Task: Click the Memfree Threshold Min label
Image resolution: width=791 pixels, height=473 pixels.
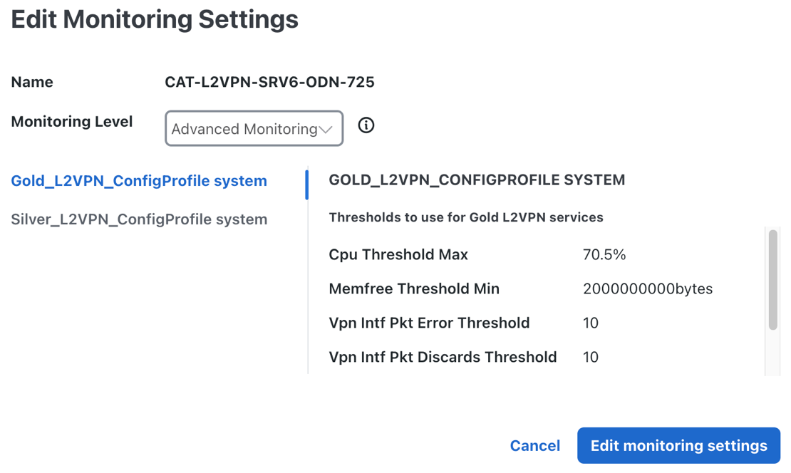Action: [414, 289]
